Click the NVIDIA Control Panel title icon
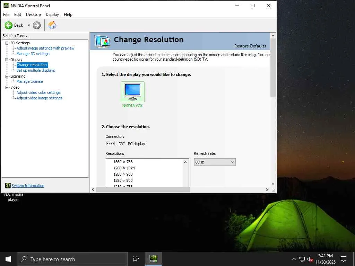Screen dimensions: 355x266 coord(6,6)
